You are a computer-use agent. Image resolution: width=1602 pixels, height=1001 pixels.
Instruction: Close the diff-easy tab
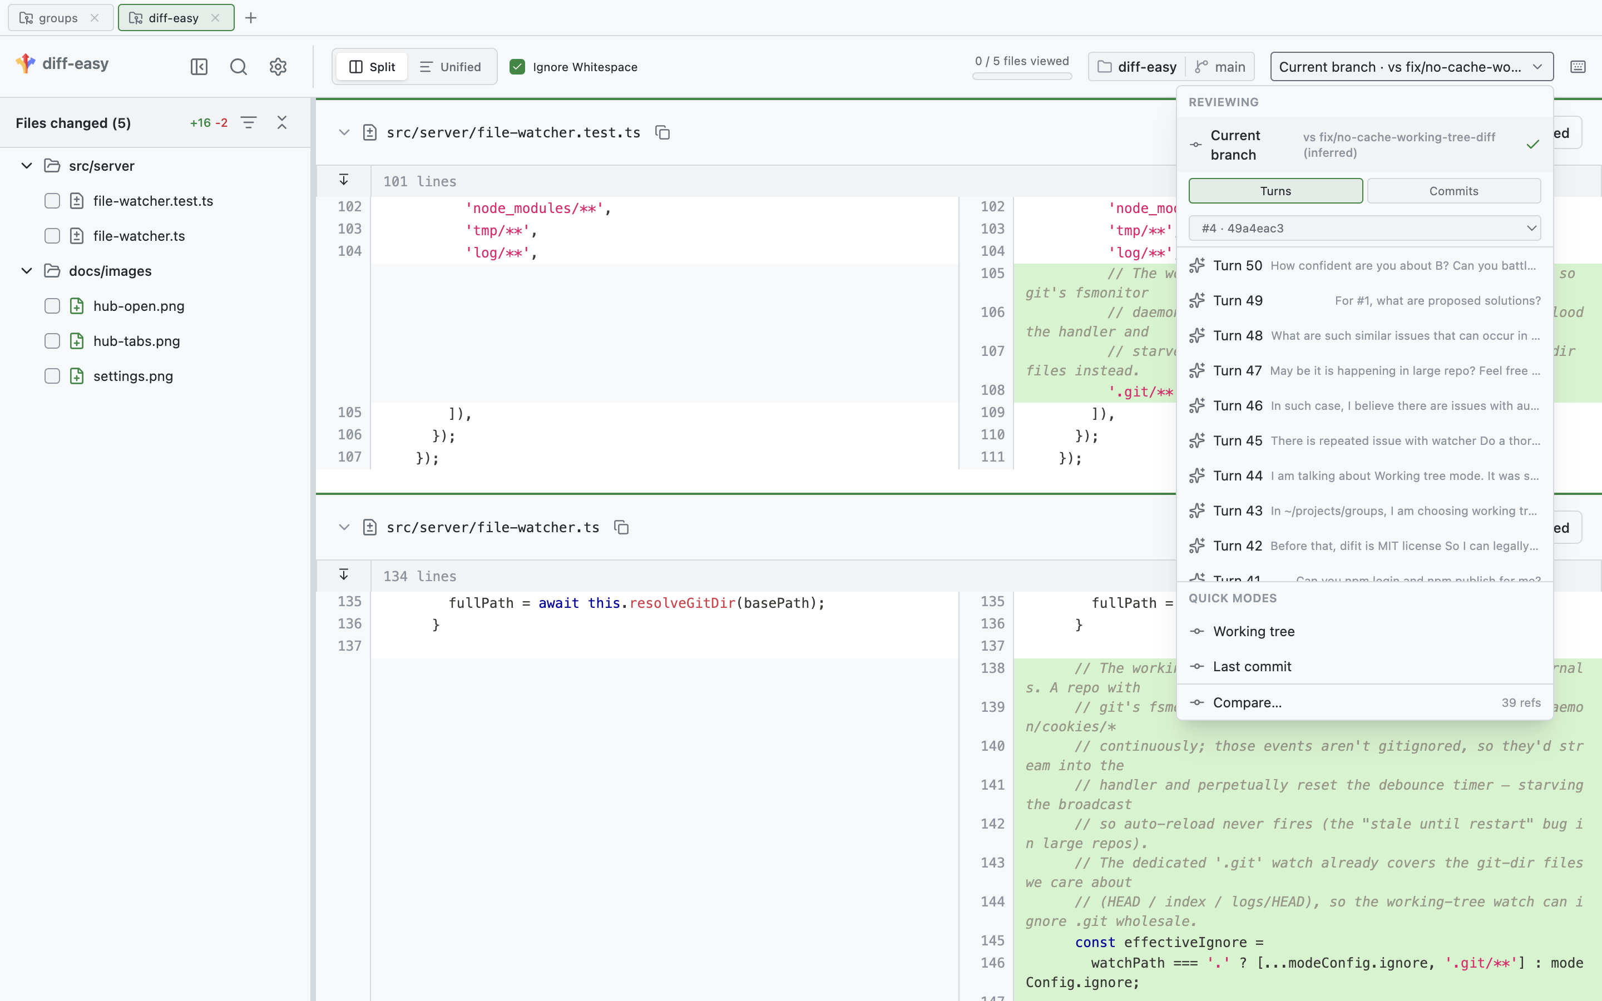pyautogui.click(x=215, y=18)
